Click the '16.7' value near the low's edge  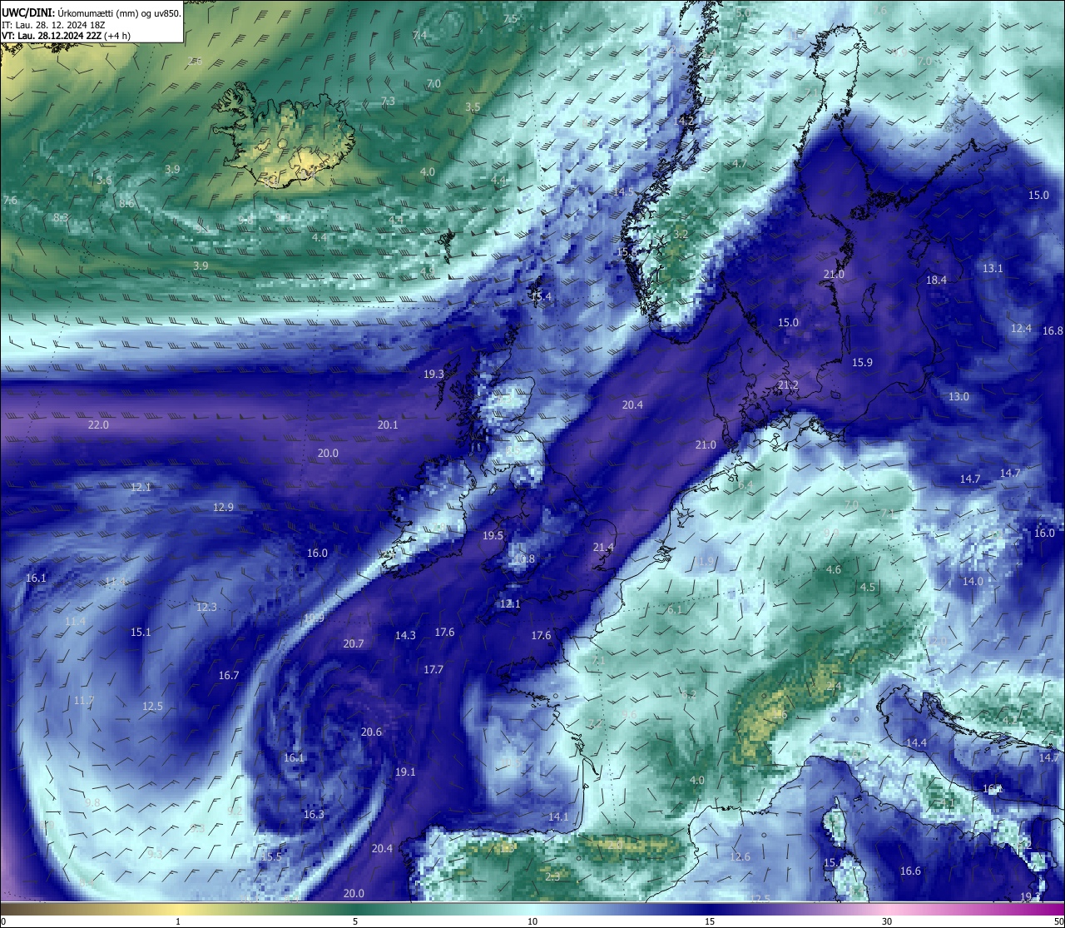click(229, 675)
